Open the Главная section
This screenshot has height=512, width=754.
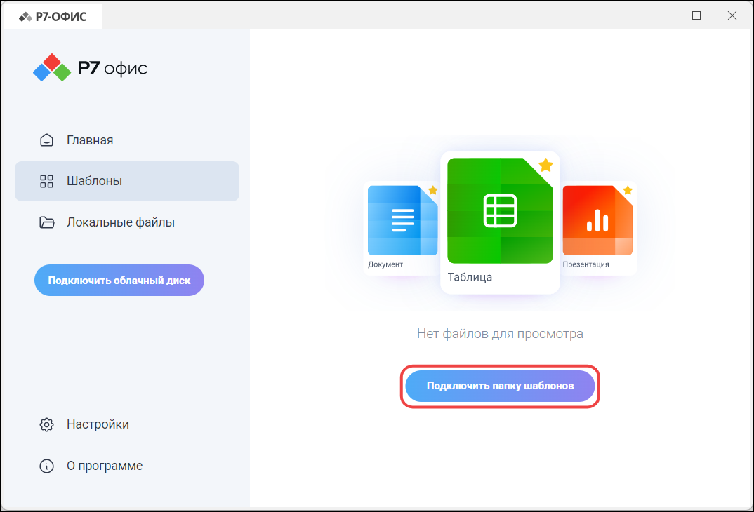pyautogui.click(x=127, y=140)
